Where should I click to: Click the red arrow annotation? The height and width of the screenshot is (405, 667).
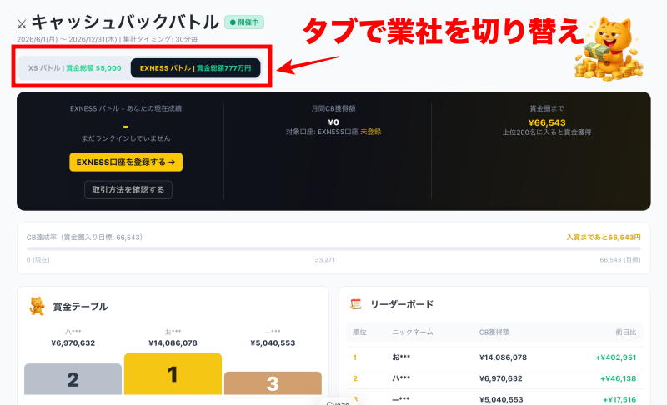click(x=308, y=64)
